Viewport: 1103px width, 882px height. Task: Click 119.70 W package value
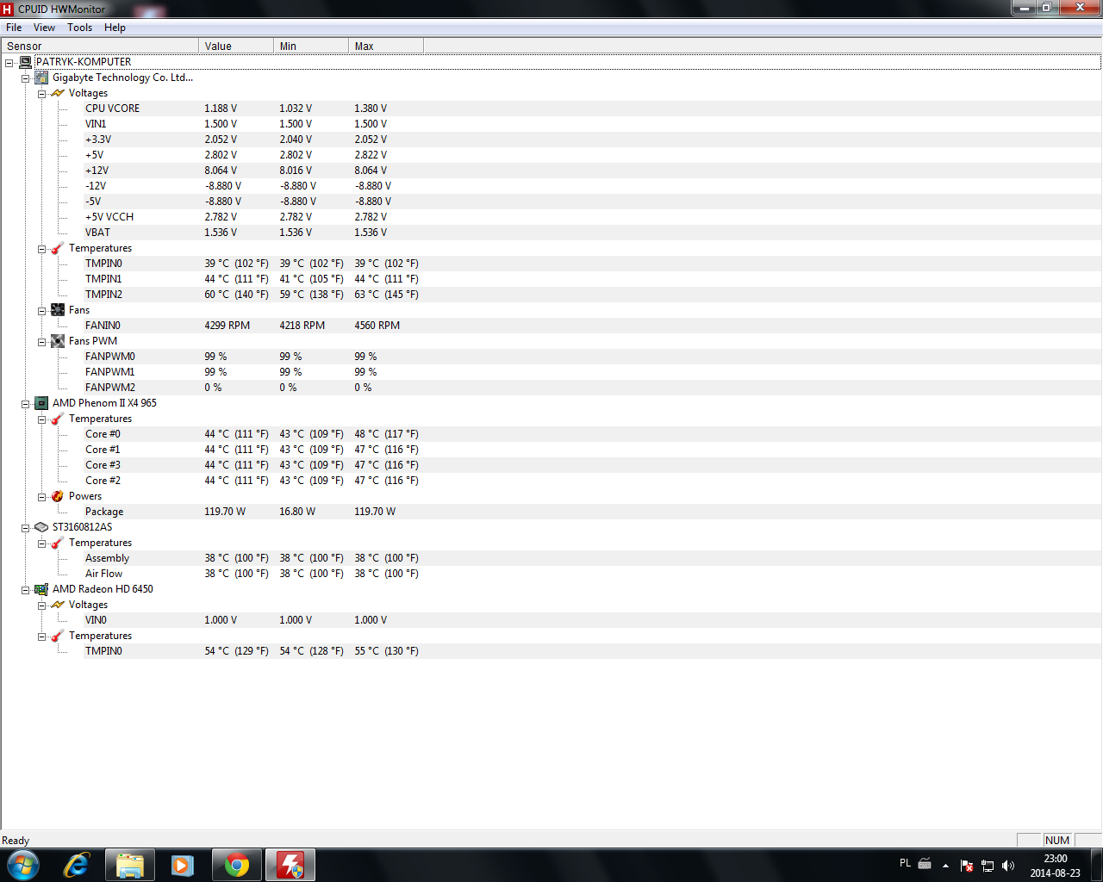click(x=225, y=512)
